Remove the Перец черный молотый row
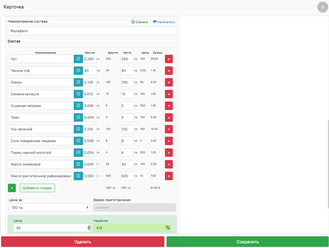This screenshot has width=329, height=248. (169, 153)
